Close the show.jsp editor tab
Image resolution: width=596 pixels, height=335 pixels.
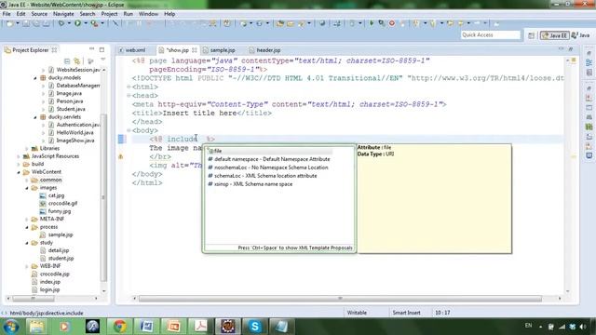tap(195, 50)
